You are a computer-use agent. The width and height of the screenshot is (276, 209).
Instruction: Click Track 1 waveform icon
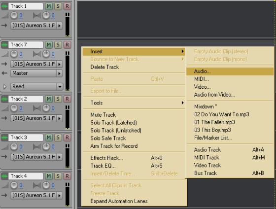click(4, 6)
